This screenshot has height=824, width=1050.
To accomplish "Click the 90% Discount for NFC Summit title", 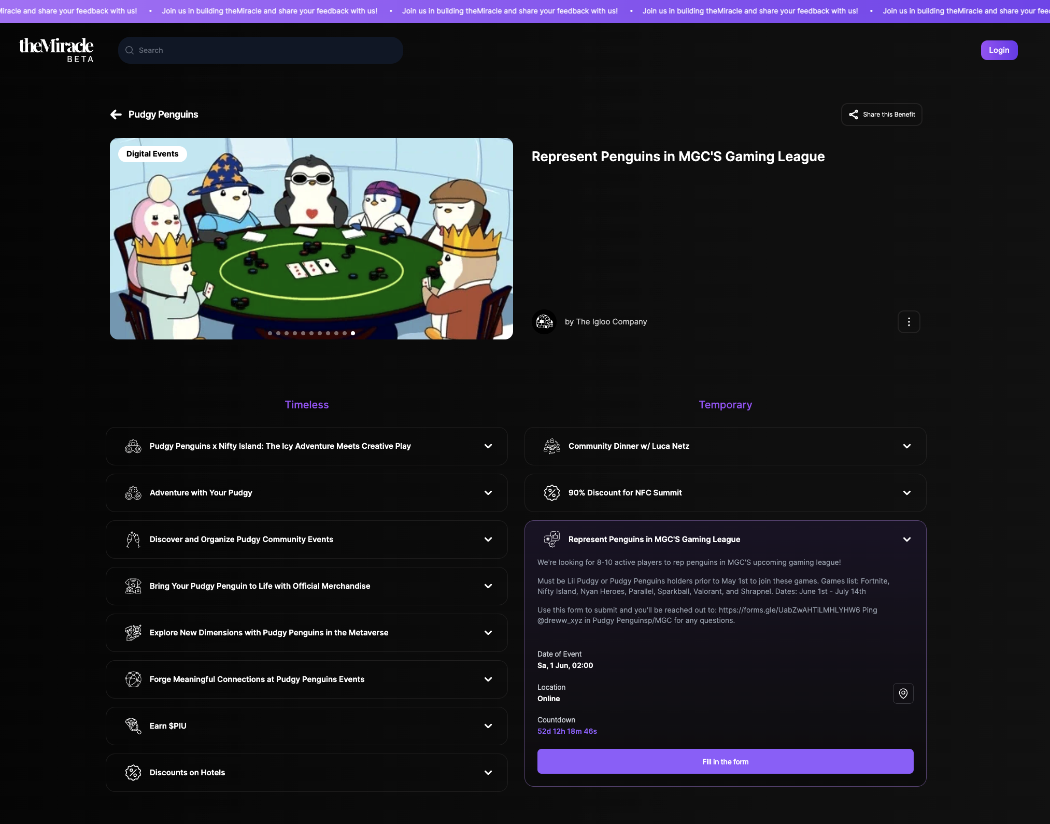I will (625, 493).
